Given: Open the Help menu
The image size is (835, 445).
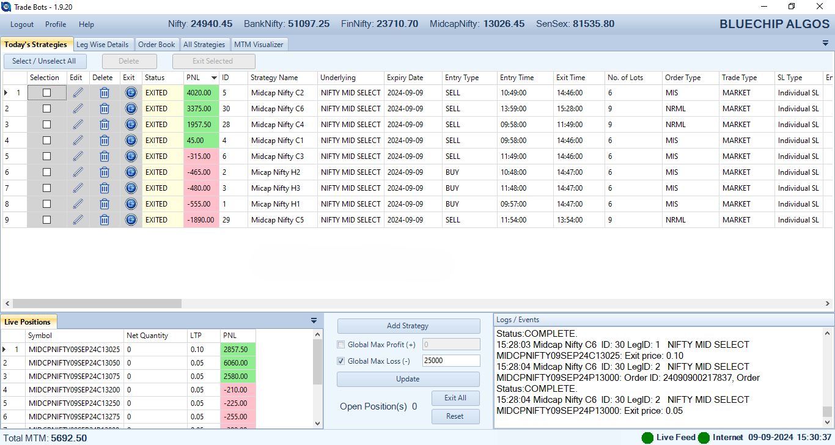Looking at the screenshot, I should [x=87, y=24].
